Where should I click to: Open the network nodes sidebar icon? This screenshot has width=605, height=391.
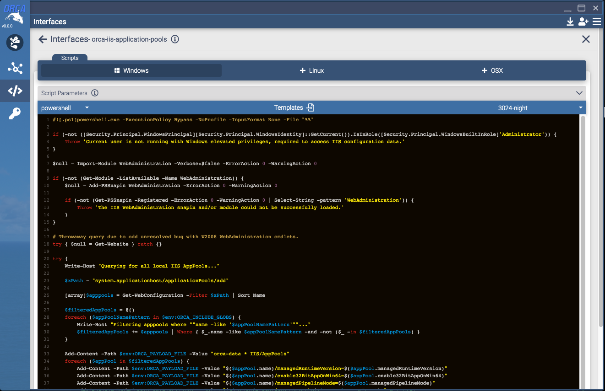tap(15, 68)
